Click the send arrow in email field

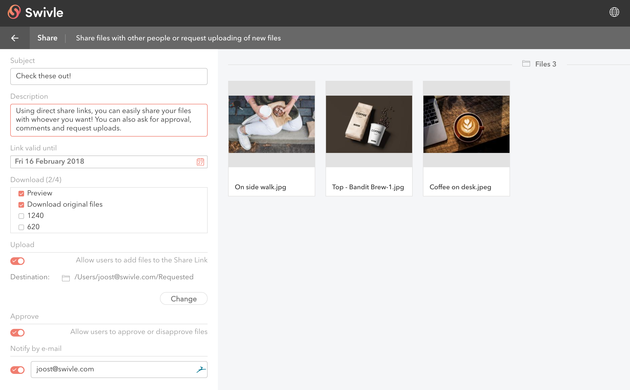click(201, 369)
